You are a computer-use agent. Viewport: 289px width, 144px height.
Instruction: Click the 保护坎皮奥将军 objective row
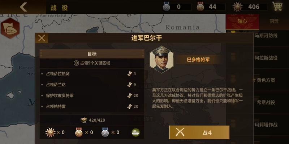92,95
